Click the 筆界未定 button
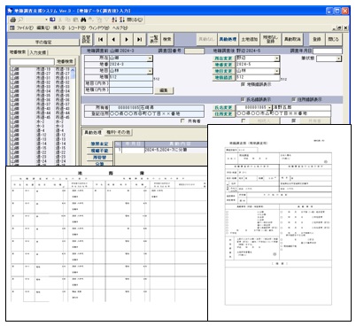This screenshot has height=326, width=356. click(99, 144)
